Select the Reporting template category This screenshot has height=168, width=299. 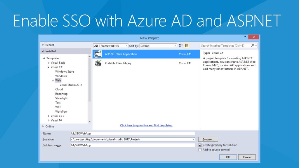(61, 94)
